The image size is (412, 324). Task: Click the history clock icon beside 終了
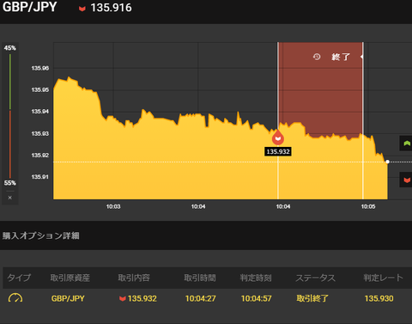(317, 57)
